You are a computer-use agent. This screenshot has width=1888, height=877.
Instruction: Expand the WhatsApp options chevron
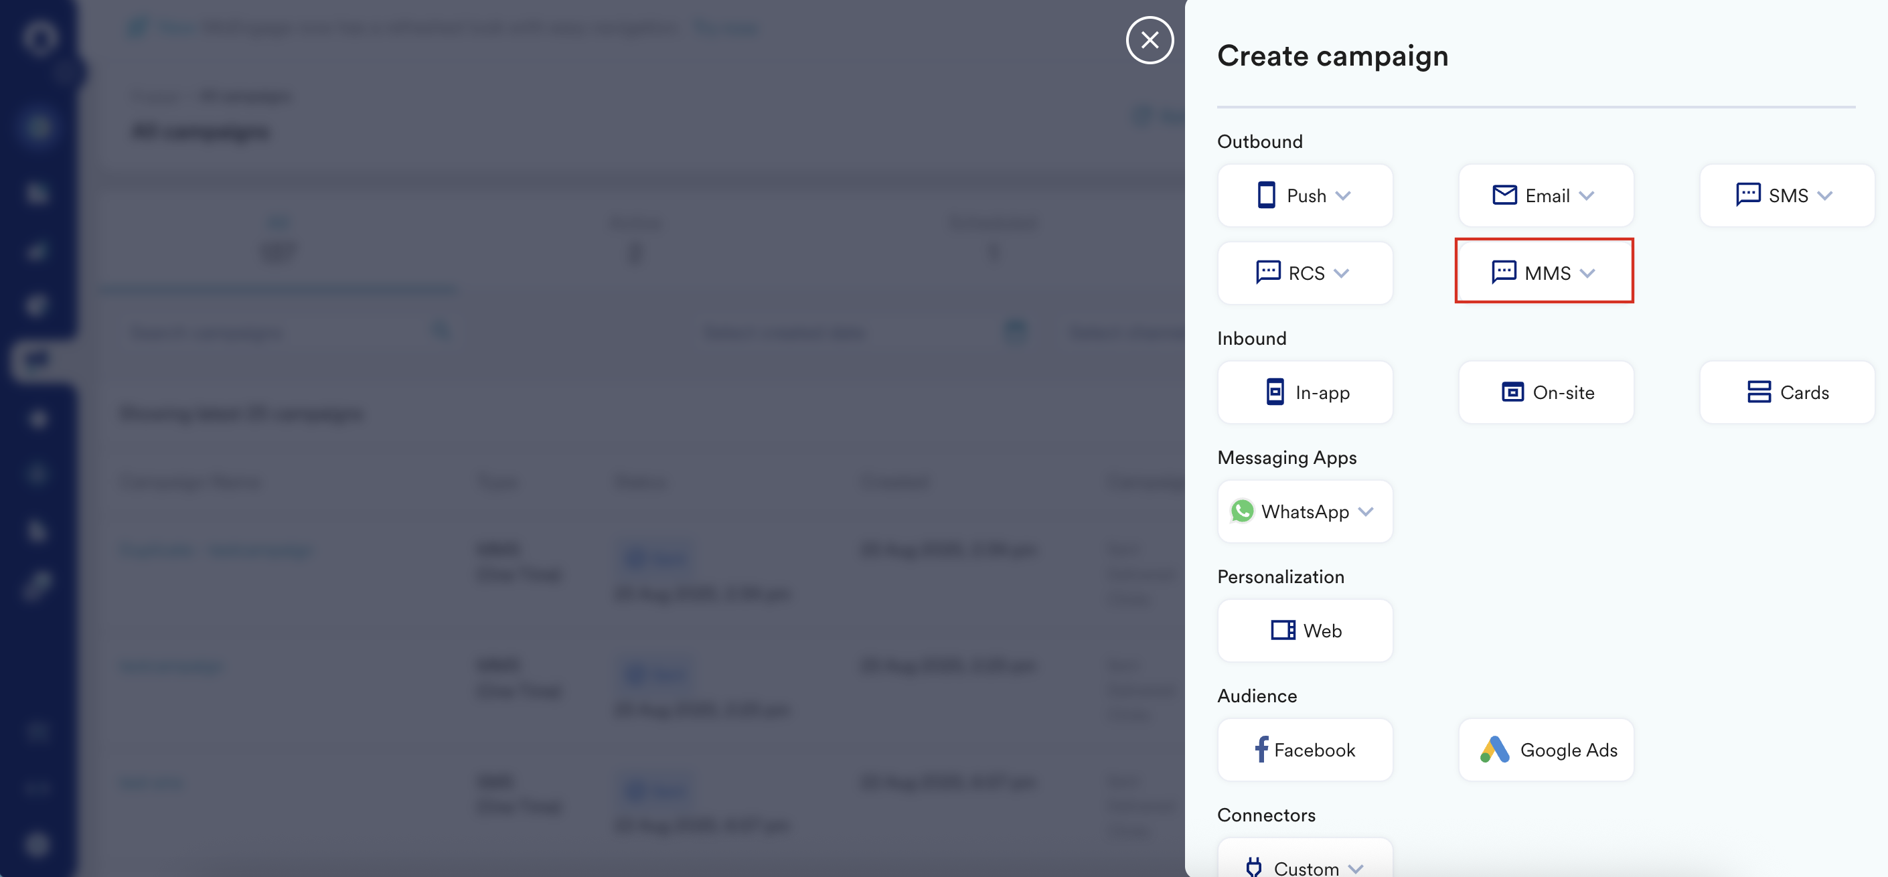1365,511
